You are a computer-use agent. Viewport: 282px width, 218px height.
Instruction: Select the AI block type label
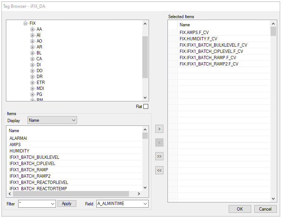39,35
